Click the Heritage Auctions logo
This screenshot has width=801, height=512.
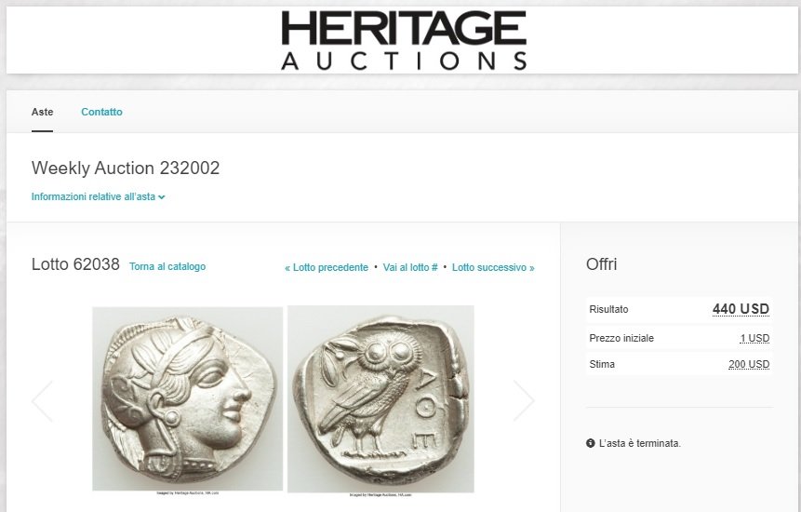(x=404, y=40)
